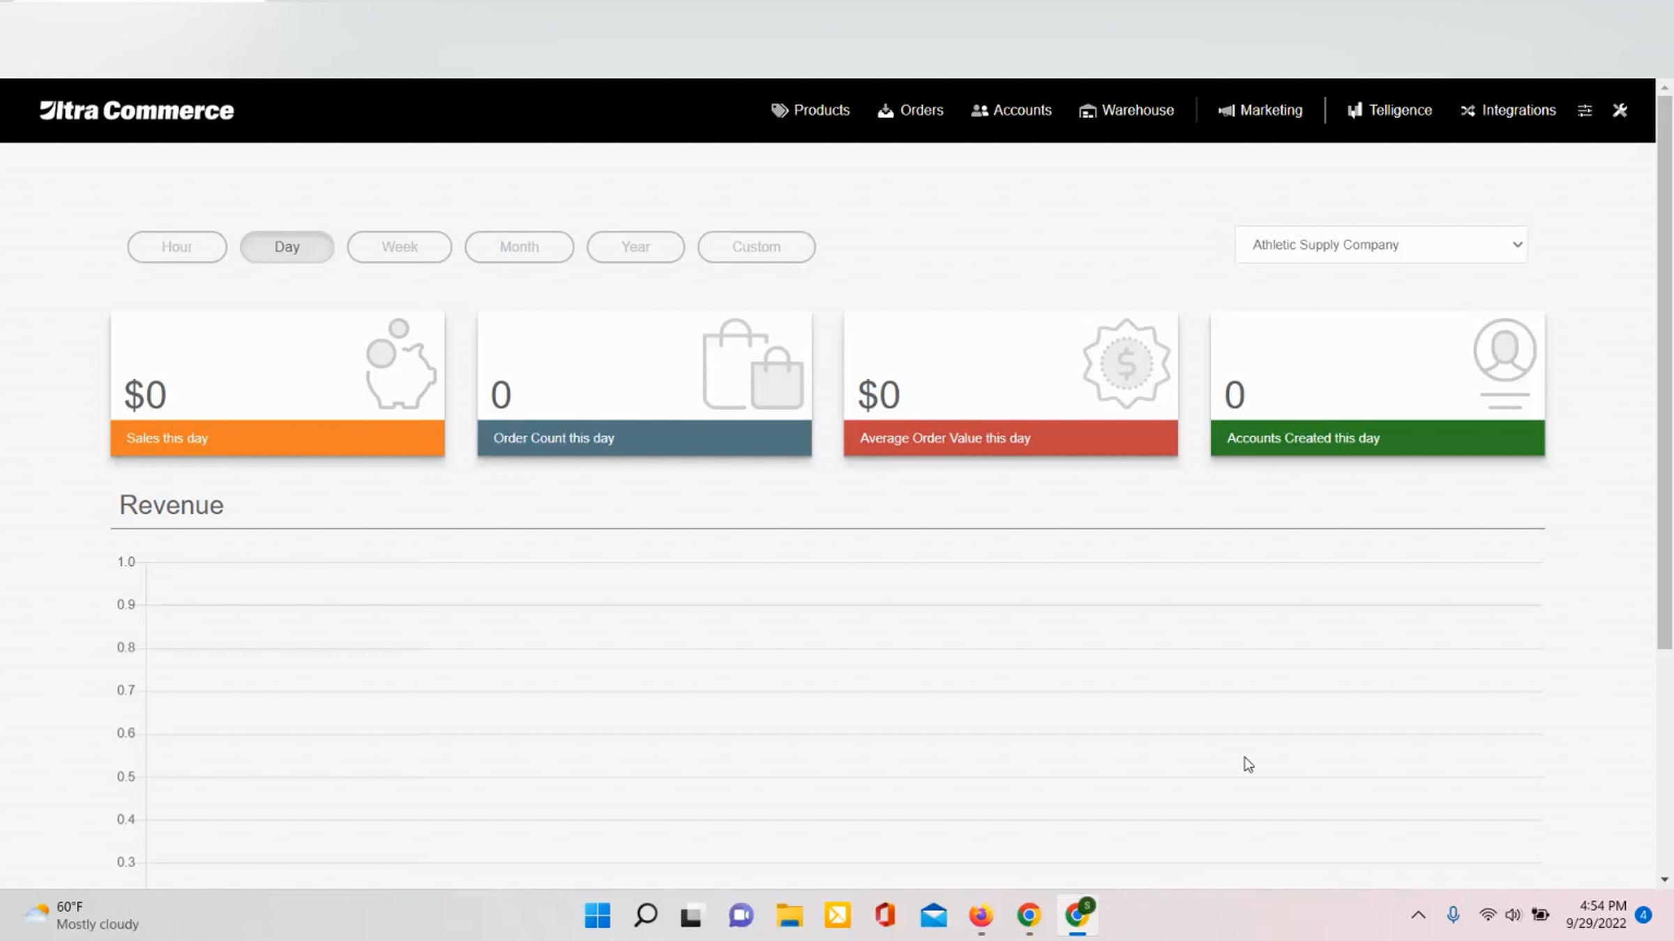This screenshot has width=1674, height=941.
Task: Click the shopping bags order count icon
Action: coord(753,365)
